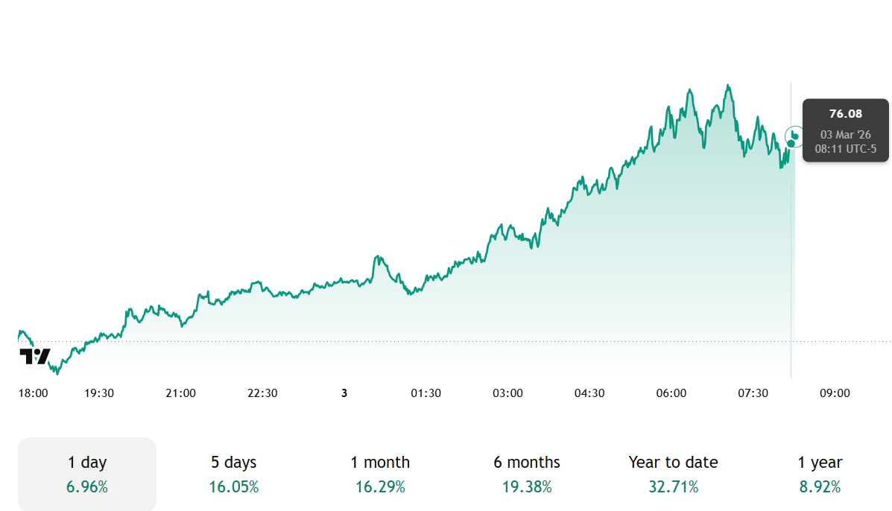Screen dimensions: 892x511
Task: Click the pulsing current price marker
Action: click(794, 137)
